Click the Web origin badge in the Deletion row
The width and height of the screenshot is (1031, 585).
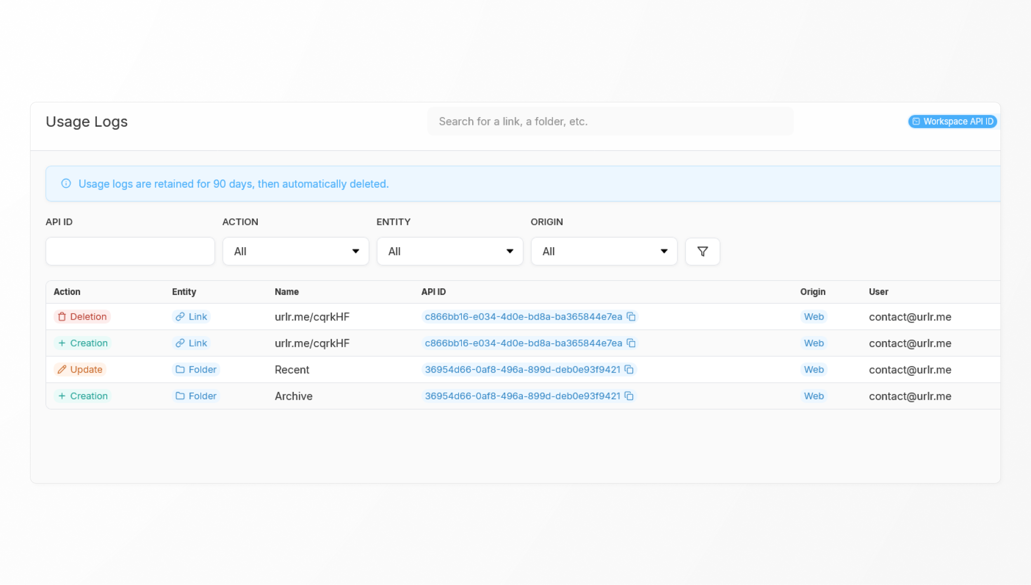pyautogui.click(x=814, y=316)
